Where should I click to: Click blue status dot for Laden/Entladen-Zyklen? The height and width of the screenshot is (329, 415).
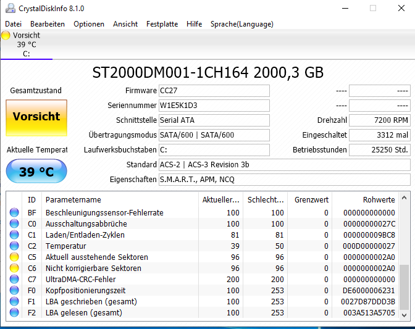coord(14,235)
